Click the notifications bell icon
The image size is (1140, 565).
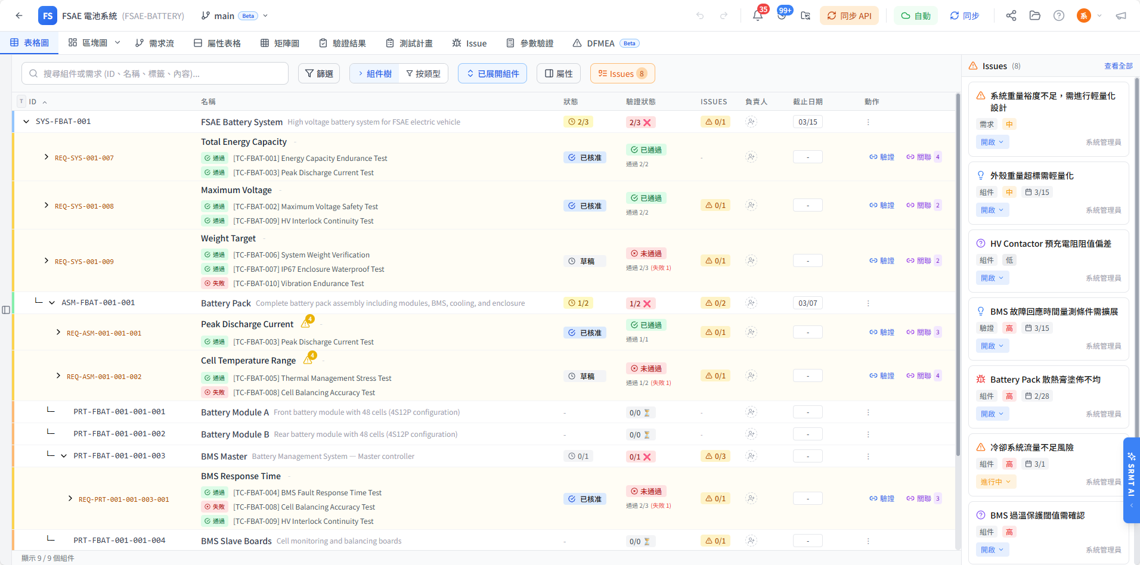[758, 16]
